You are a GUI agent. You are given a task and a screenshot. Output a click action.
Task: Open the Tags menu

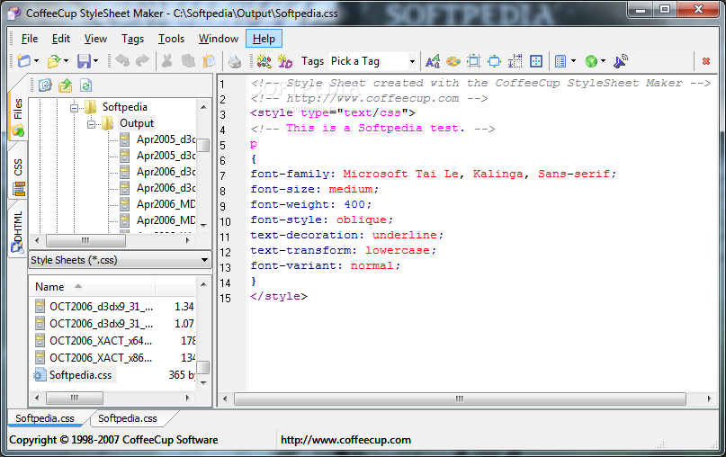coord(133,39)
